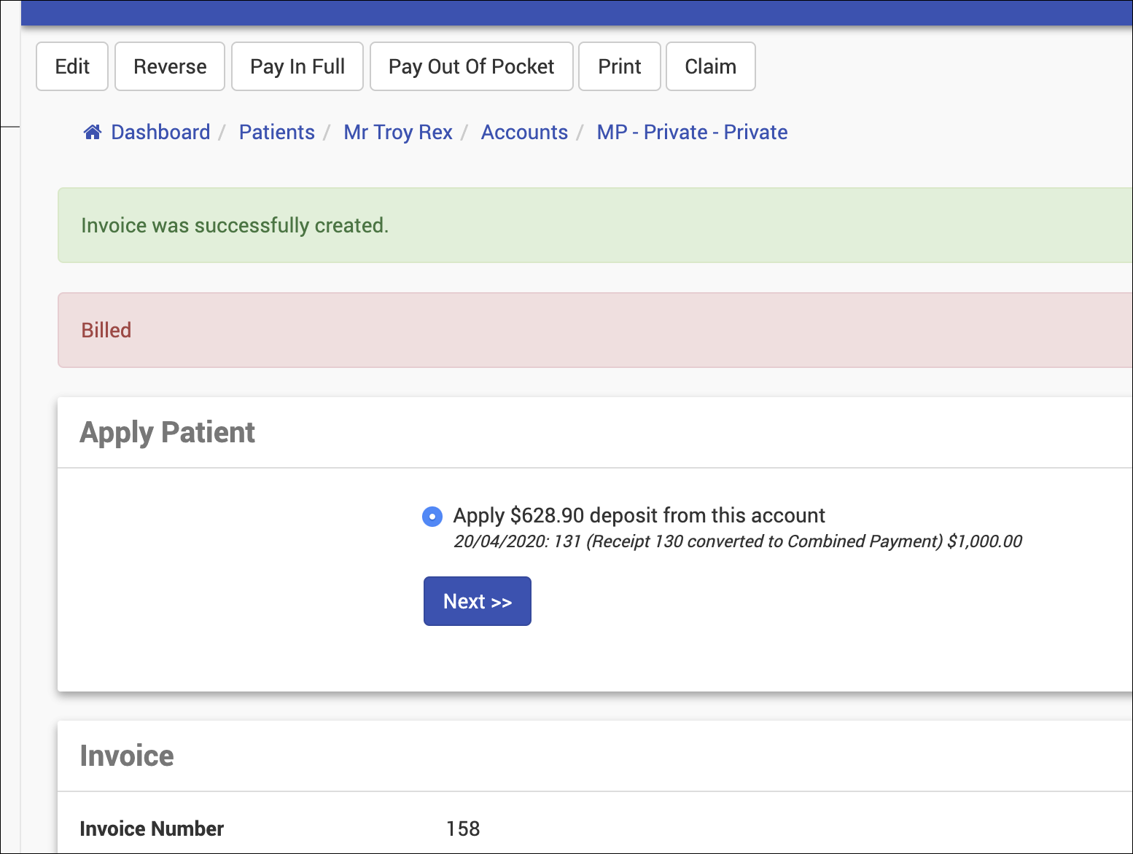Click the Edit button
The width and height of the screenshot is (1133, 854).
click(72, 66)
